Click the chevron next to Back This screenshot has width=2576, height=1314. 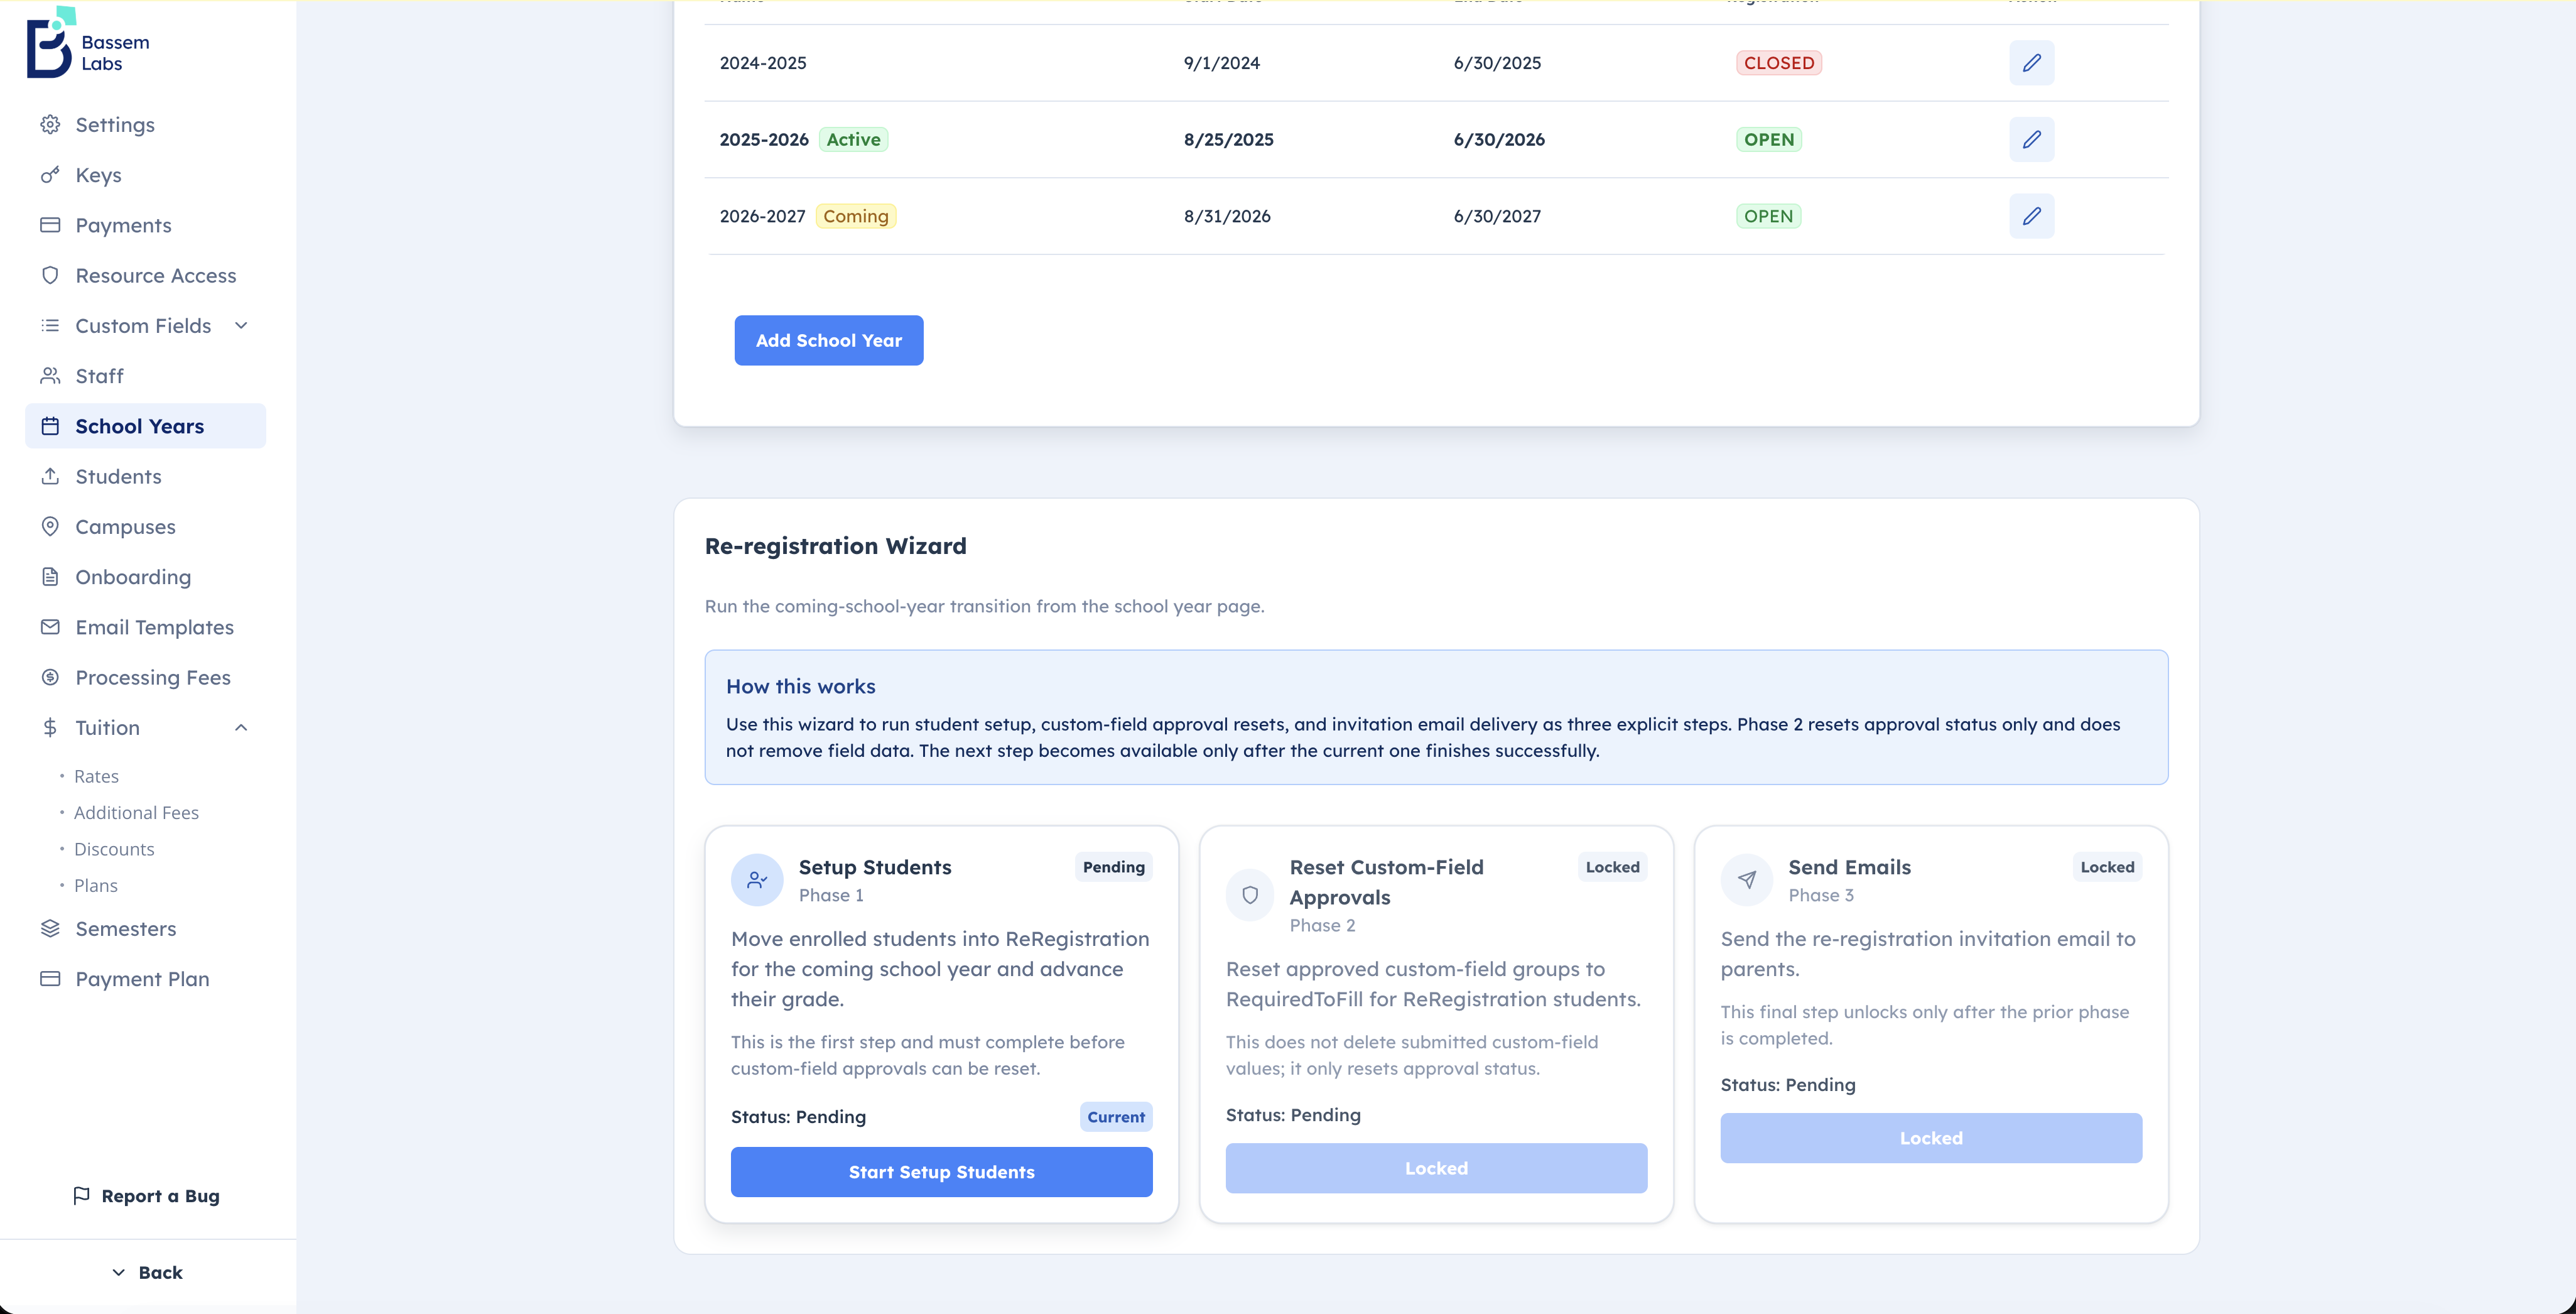119,1272
